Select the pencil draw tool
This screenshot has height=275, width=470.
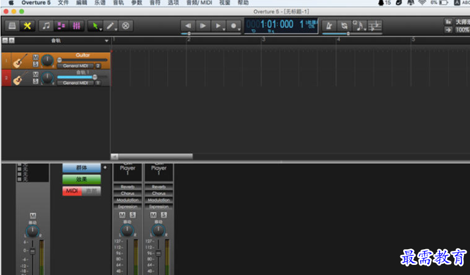[x=109, y=26]
